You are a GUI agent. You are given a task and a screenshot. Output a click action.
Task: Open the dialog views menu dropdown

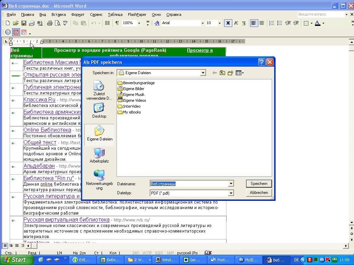[243, 73]
